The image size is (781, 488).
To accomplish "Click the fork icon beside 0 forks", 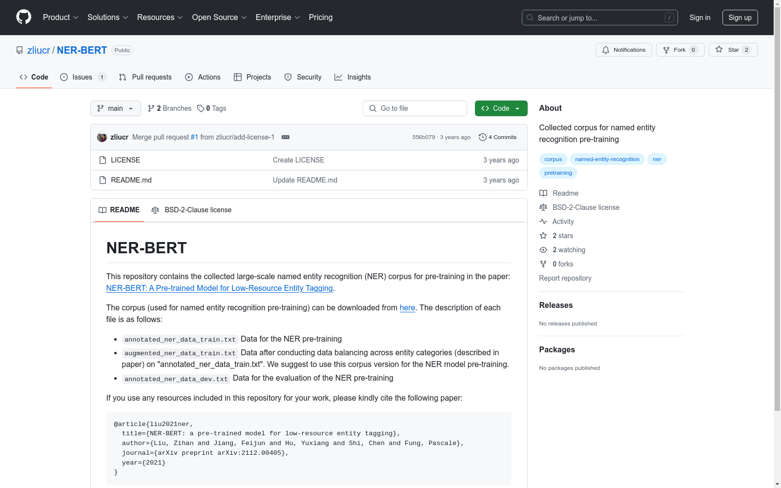I will click(x=543, y=264).
